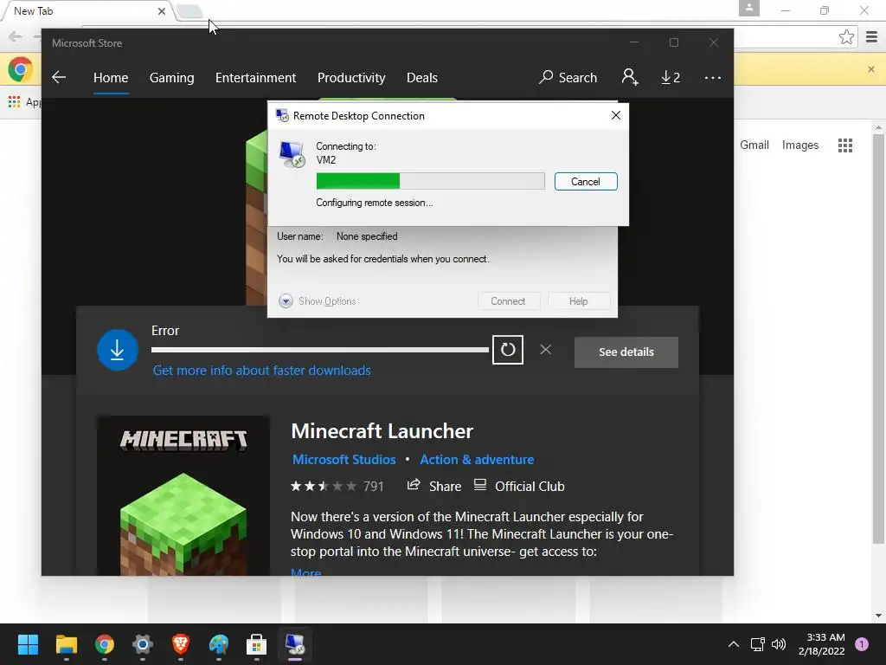This screenshot has width=886, height=665.
Task: Open a new Chrome tab
Action: [189, 10]
